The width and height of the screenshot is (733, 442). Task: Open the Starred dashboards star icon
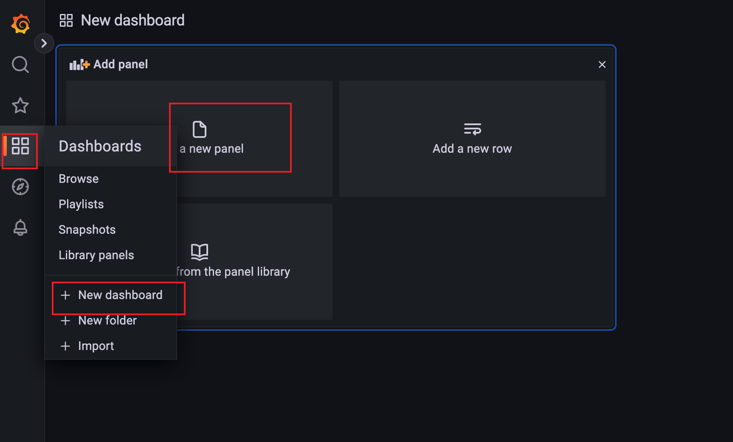click(20, 105)
